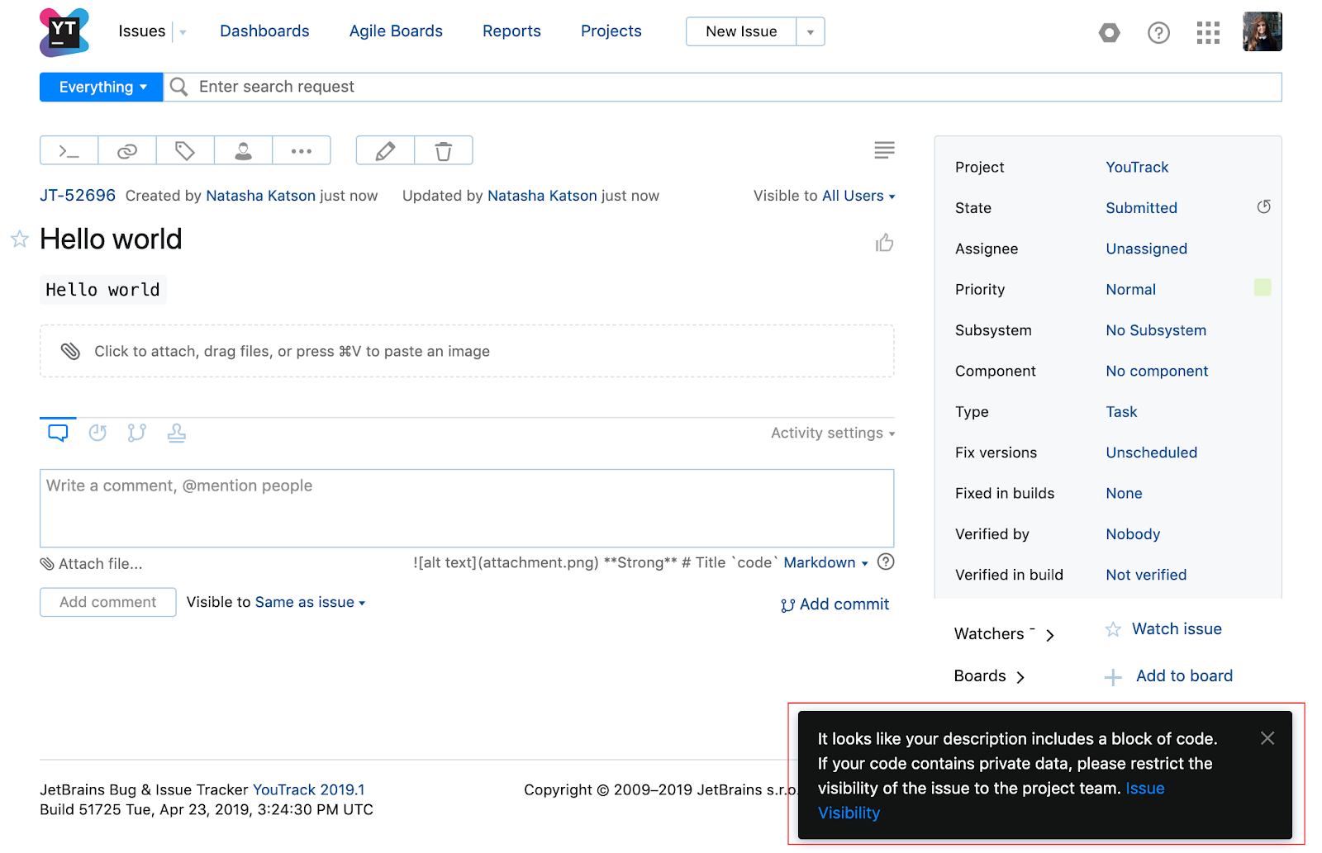Click the search magnifier icon
Screen dimensions: 1322x853
(178, 87)
